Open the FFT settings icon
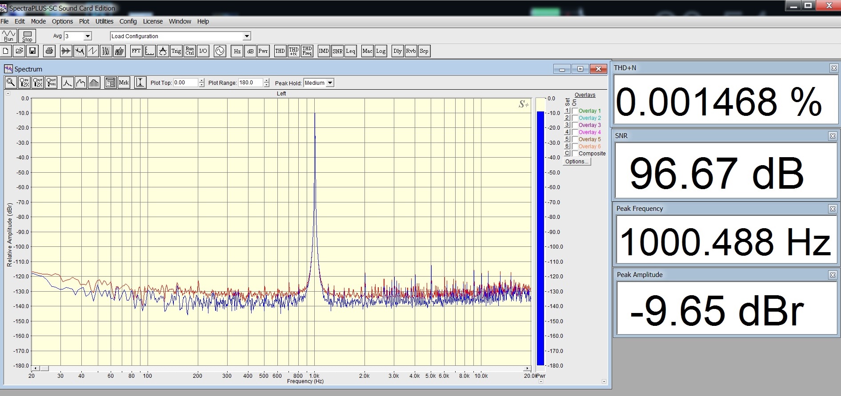This screenshot has width=841, height=396. pos(136,51)
